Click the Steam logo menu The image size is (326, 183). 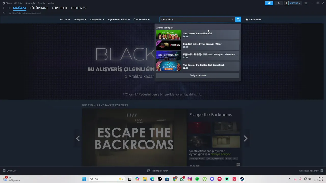click(x=7, y=3)
